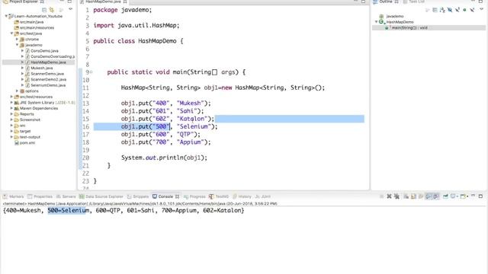Screen dimensions: 488x274
Task: Select main method green icon in Outline
Action: click(387, 28)
